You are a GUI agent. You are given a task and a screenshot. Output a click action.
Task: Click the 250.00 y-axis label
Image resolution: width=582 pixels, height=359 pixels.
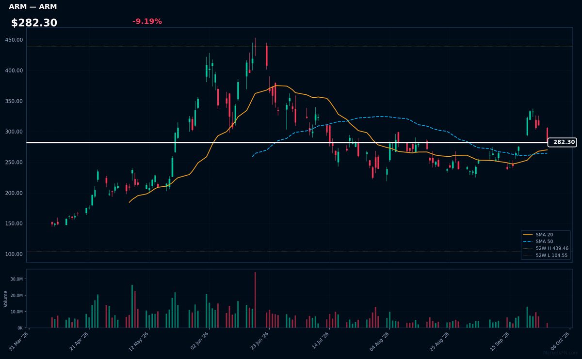[x=14, y=163]
